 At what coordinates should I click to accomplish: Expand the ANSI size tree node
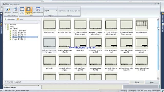tap(6, 25)
